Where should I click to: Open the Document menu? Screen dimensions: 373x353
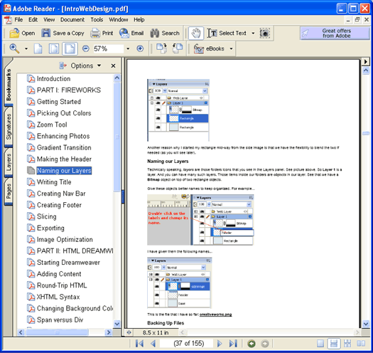[72, 19]
